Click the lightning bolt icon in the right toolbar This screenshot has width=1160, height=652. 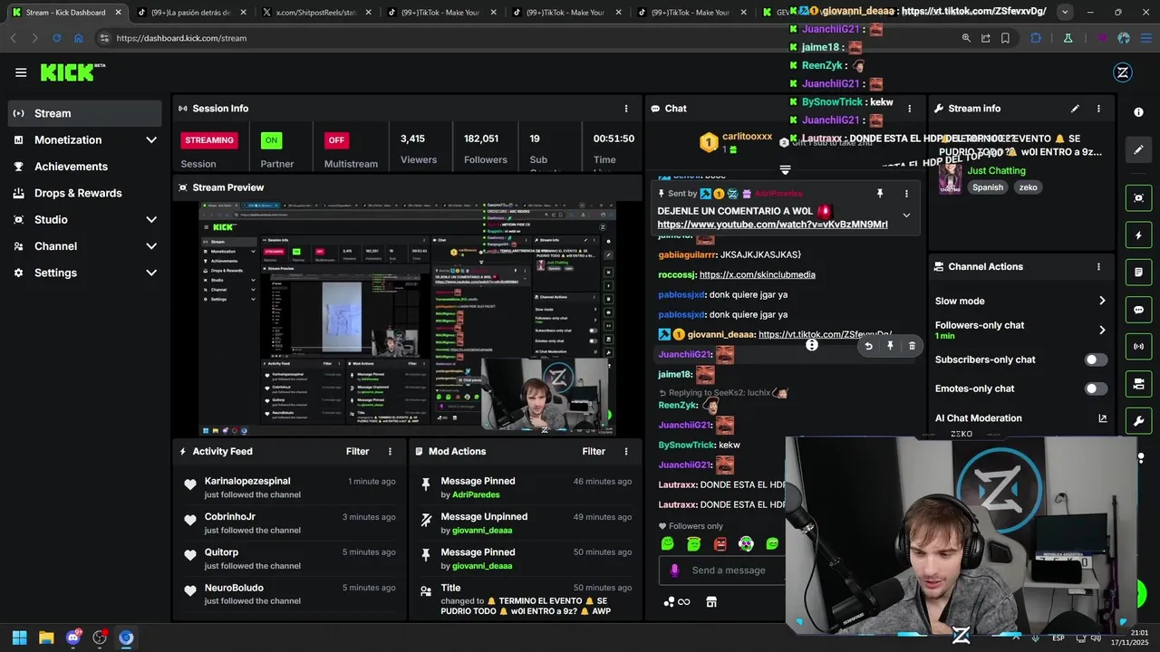click(x=1138, y=235)
